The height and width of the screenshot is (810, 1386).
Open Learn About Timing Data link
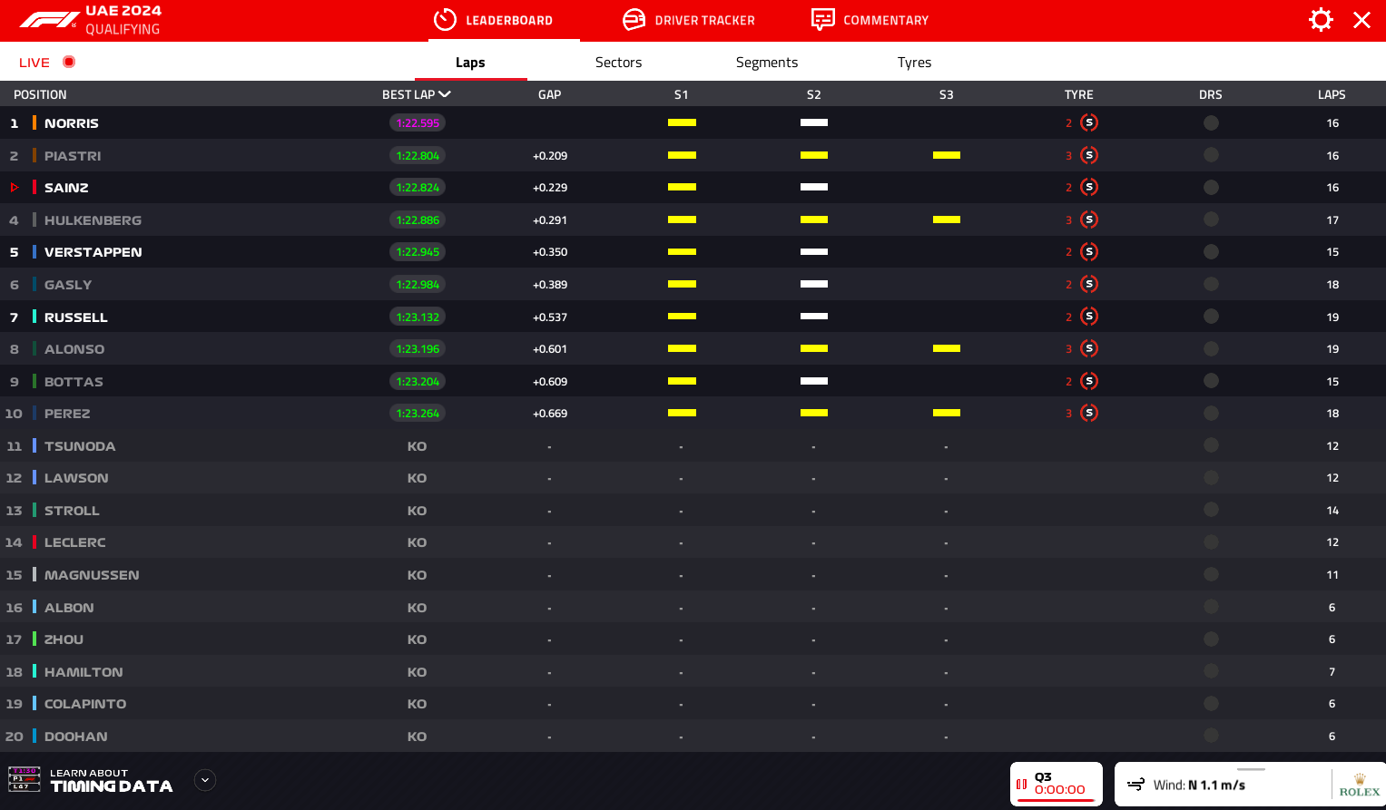[x=112, y=780]
